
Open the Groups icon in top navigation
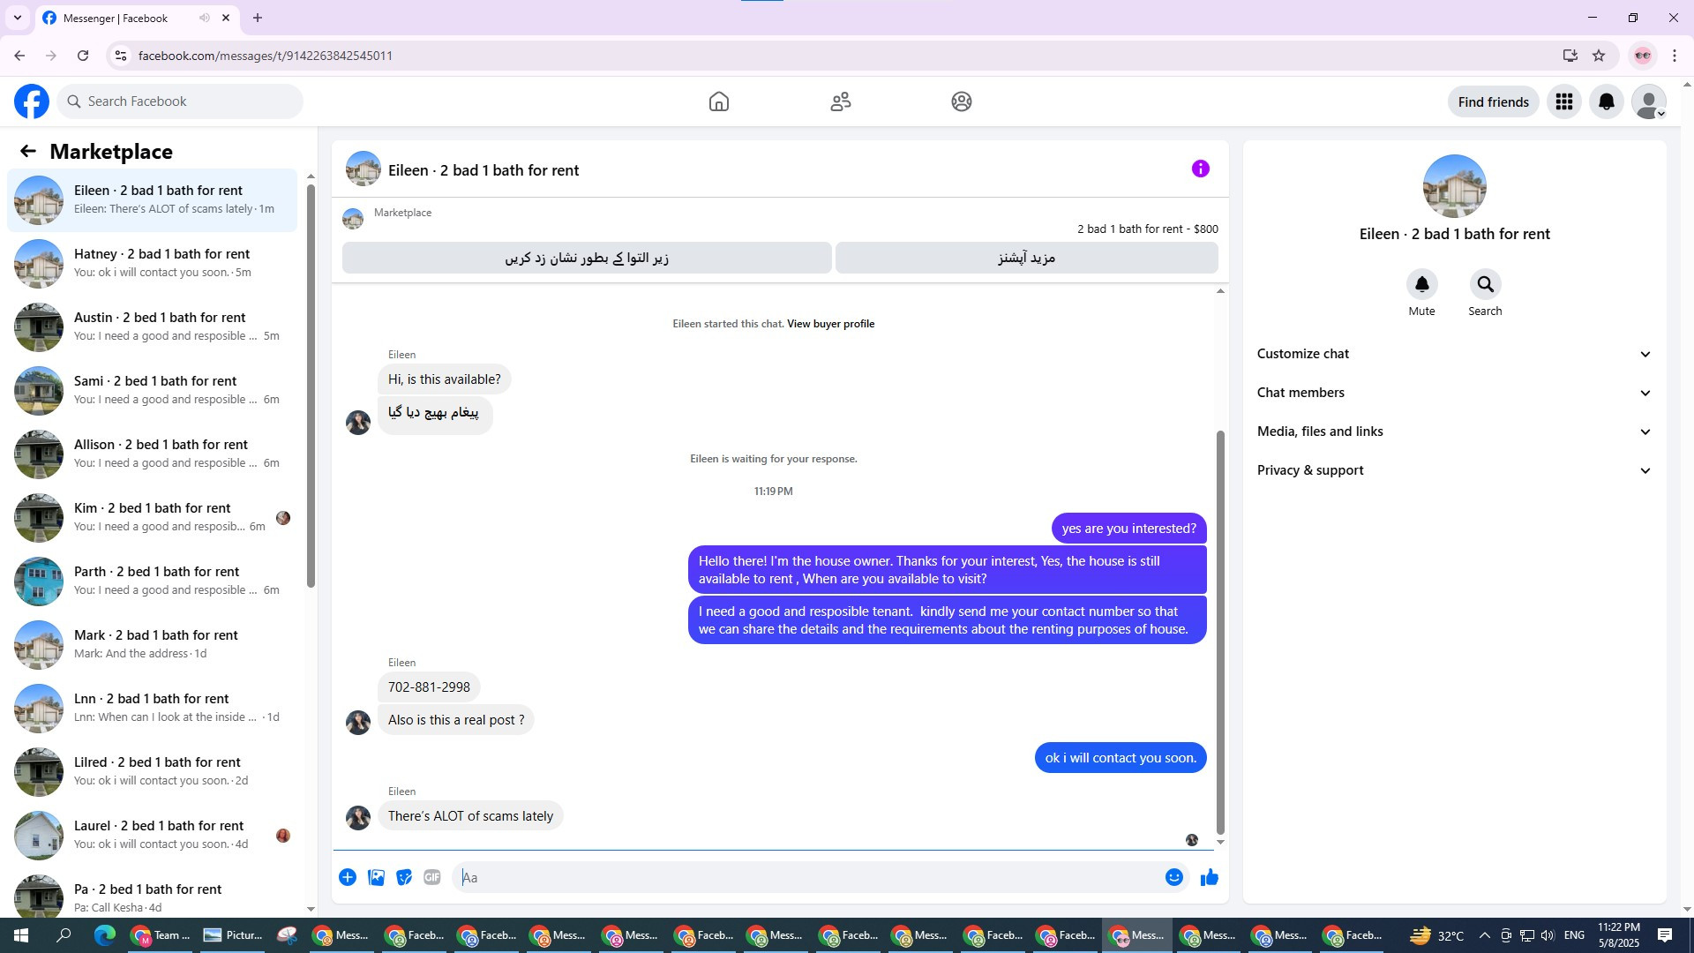[x=962, y=101]
